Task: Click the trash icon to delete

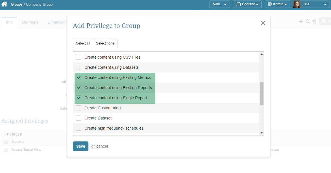Action: coord(314,21)
